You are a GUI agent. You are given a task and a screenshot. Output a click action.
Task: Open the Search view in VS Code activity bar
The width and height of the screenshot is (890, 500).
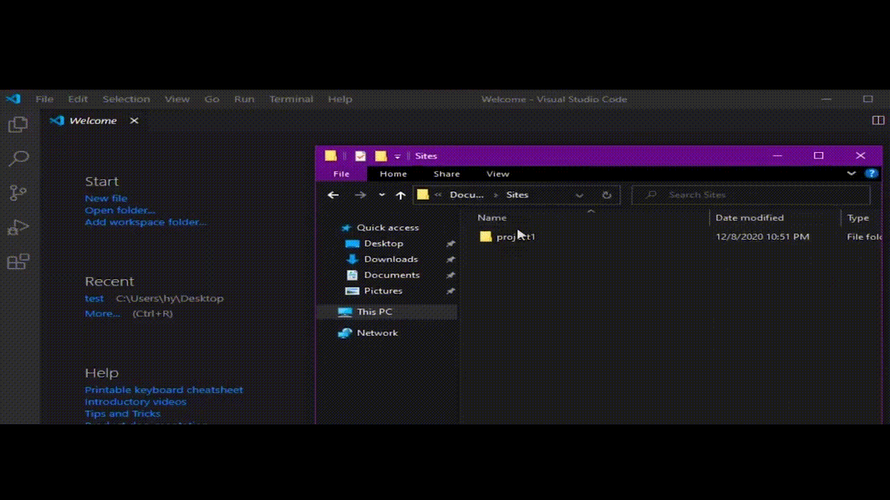pyautogui.click(x=18, y=158)
